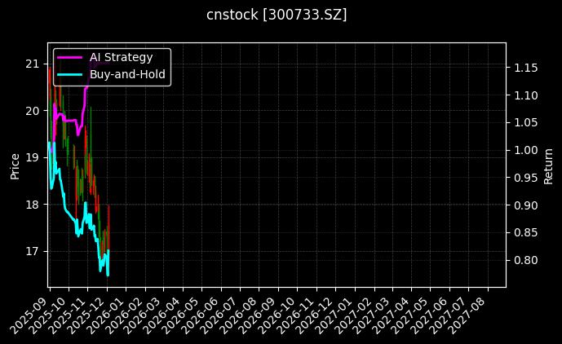The height and width of the screenshot is (344, 562).
Task: Click the return tick value 0.85
Action: click(526, 232)
